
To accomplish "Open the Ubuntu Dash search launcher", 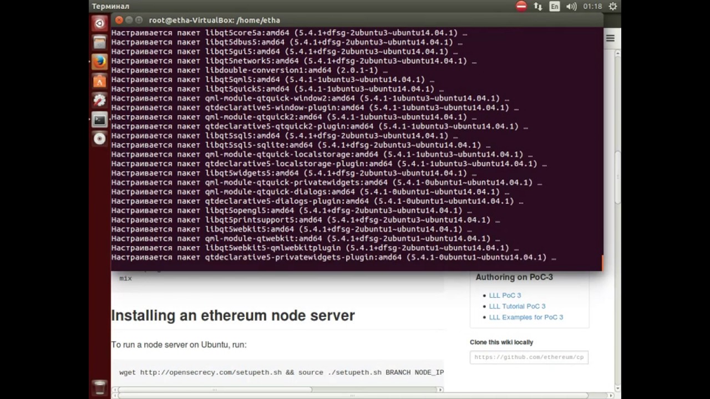I will click(99, 23).
